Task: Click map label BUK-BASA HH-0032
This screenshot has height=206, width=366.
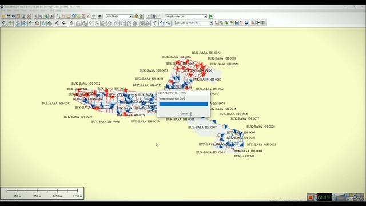Action: [x=86, y=84]
